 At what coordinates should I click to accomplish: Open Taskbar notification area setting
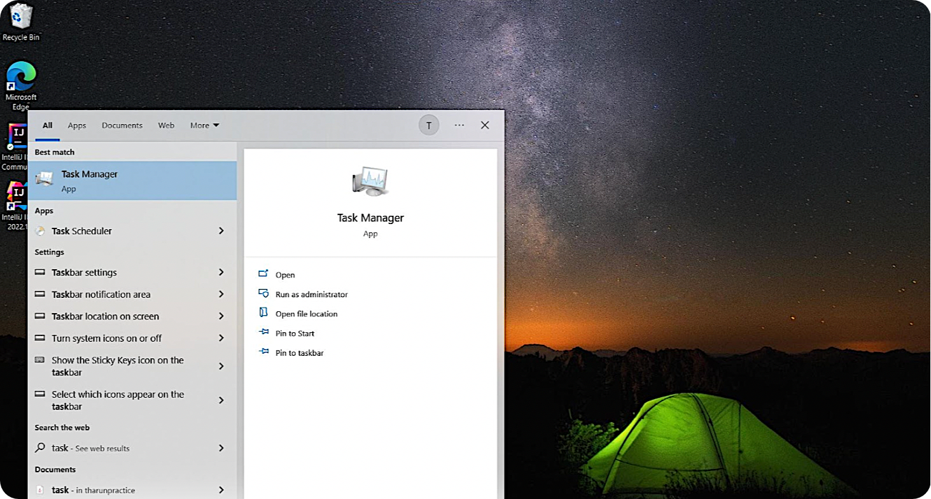coord(101,295)
